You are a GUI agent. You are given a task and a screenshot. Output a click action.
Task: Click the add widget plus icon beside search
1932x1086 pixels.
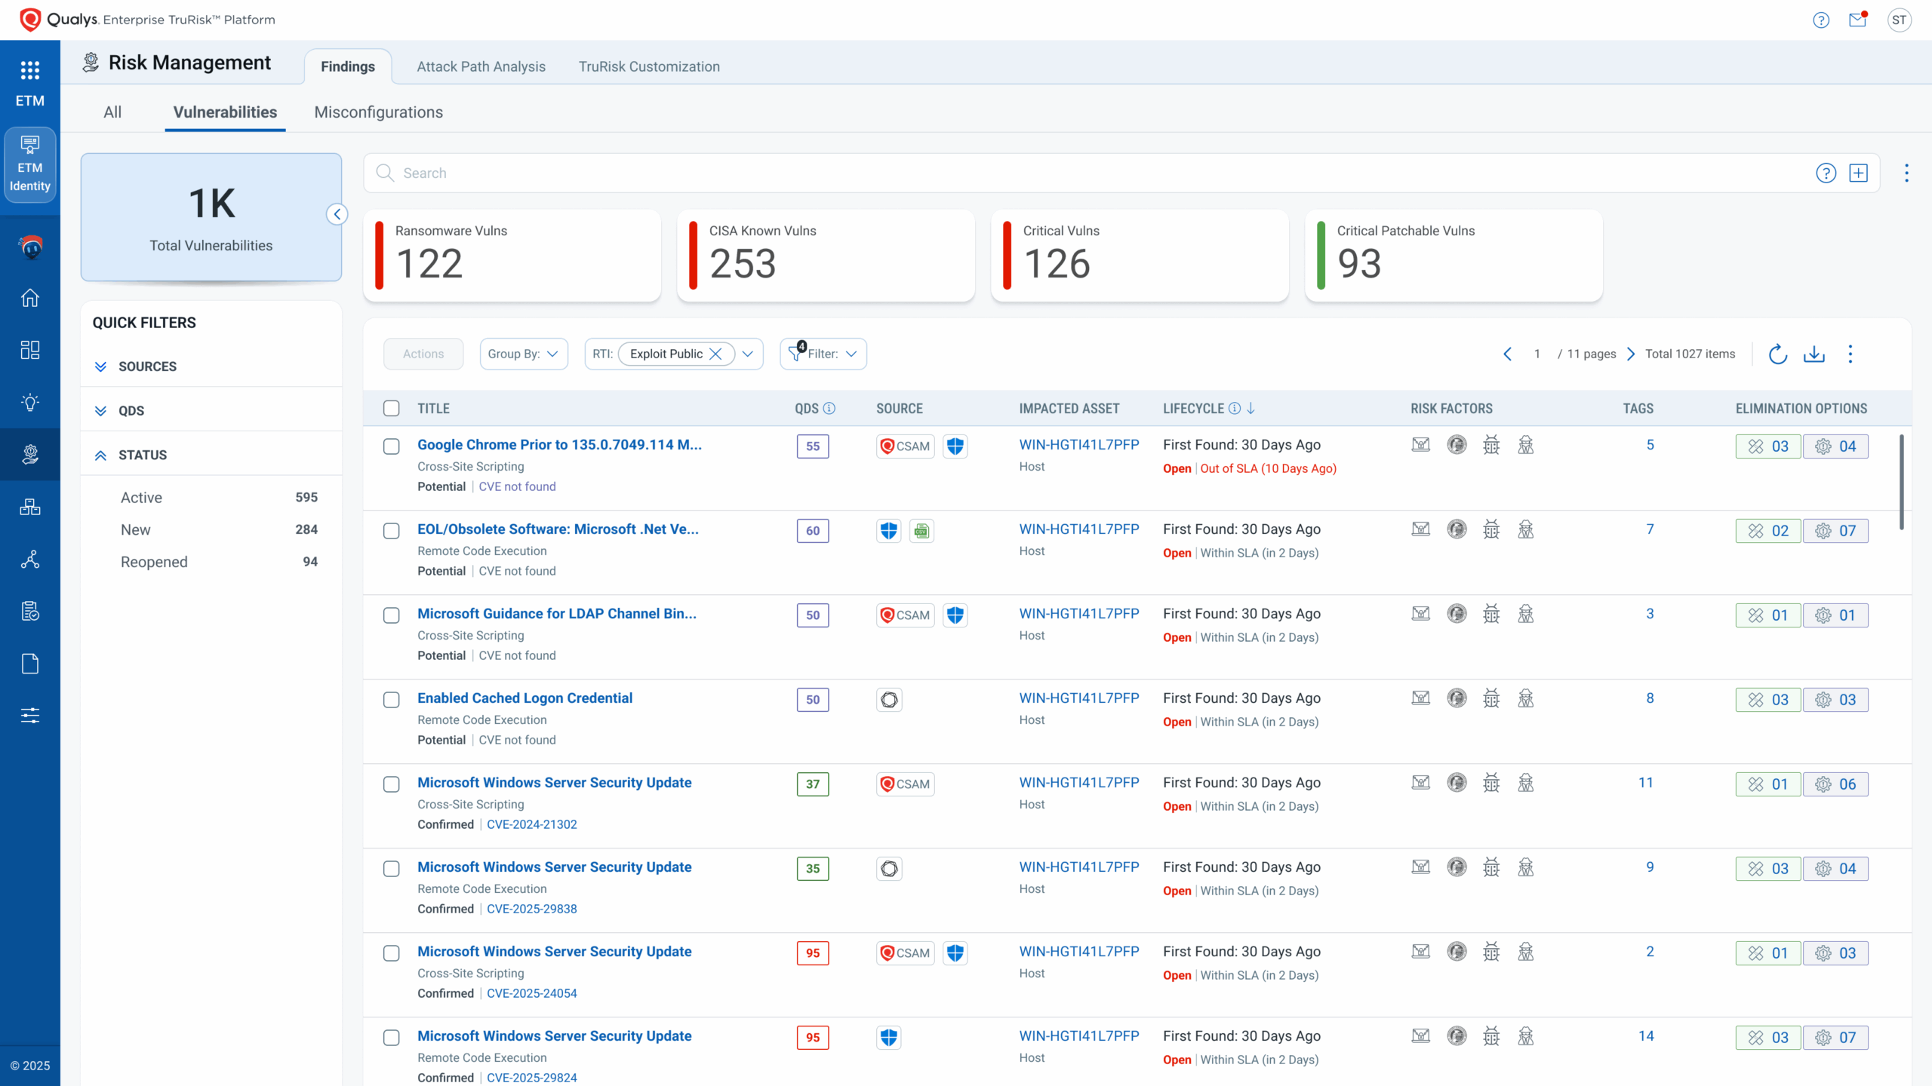tap(1858, 173)
